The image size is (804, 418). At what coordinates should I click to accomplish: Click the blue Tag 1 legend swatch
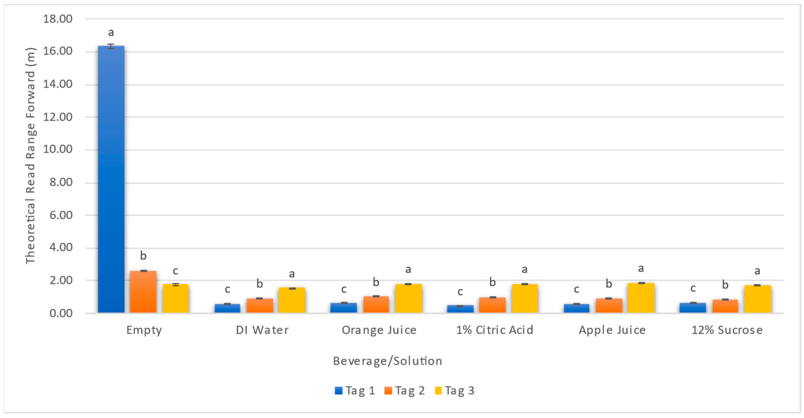(x=338, y=391)
